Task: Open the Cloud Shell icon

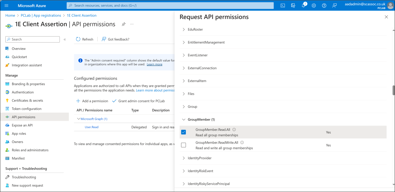Action: pyautogui.click(x=283, y=6)
